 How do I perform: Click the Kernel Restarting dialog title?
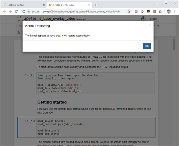pyautogui.click(x=38, y=26)
